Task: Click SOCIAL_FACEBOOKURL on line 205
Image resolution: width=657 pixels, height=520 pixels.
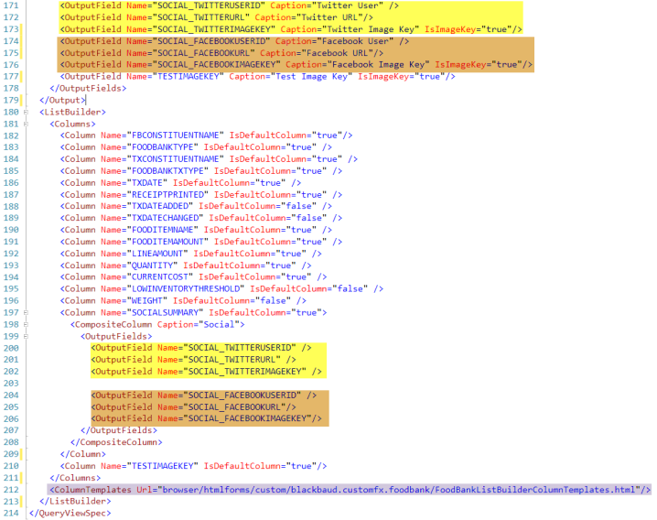Action: point(234,406)
